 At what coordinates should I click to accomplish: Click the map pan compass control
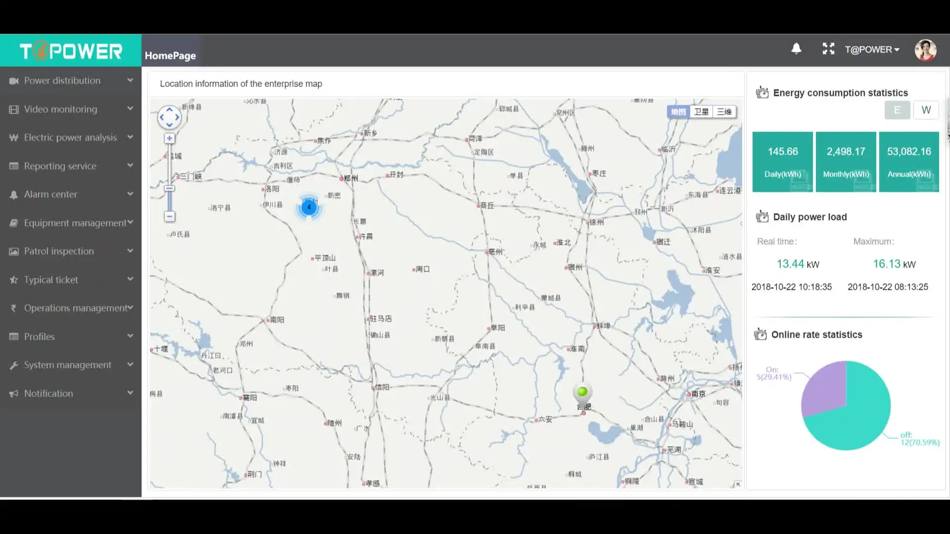tap(169, 118)
